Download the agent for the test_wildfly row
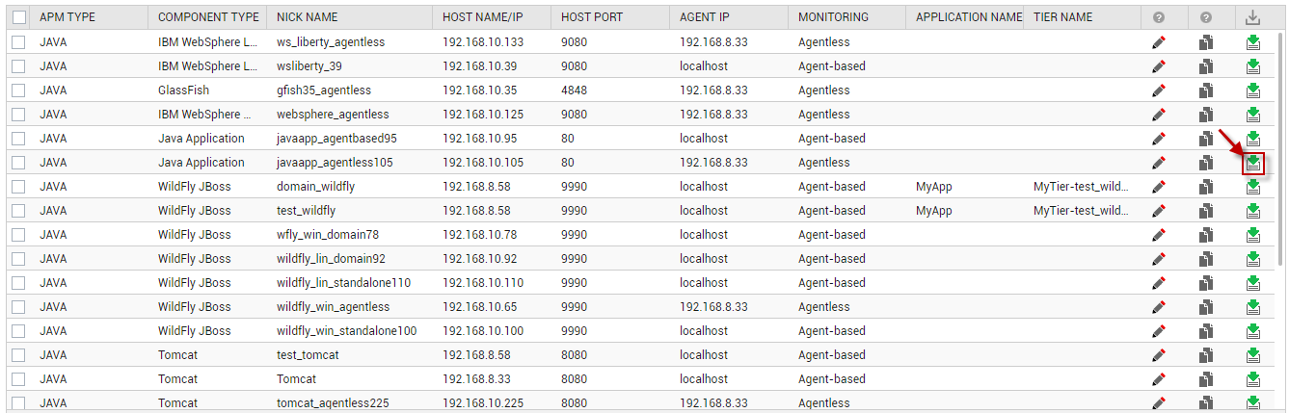The image size is (1289, 413). coord(1252,211)
